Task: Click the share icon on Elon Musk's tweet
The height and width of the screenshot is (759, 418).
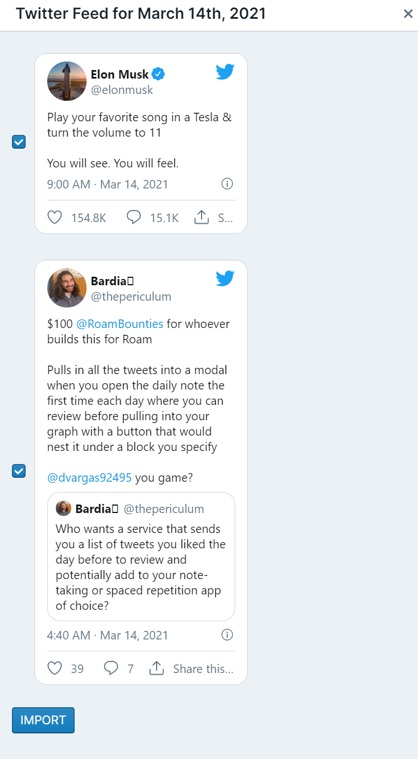Action: (x=202, y=218)
